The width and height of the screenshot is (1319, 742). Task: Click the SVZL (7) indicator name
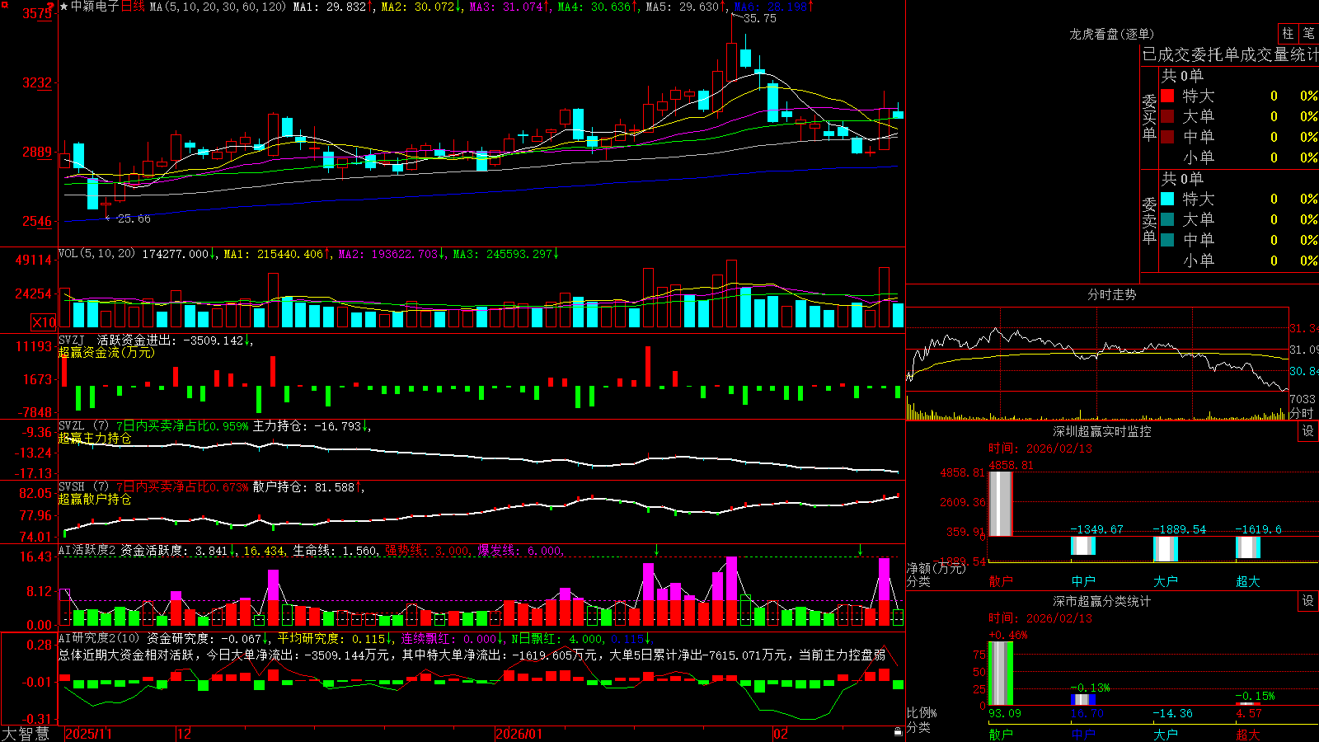[83, 426]
